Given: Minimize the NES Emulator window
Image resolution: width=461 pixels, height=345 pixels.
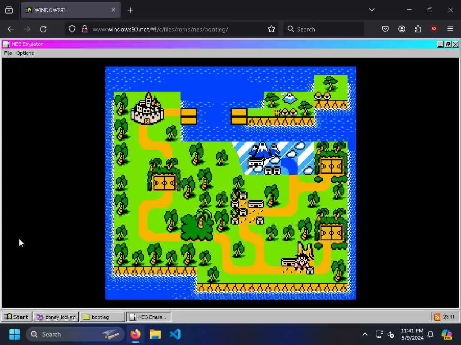Looking at the screenshot, I should point(440,44).
